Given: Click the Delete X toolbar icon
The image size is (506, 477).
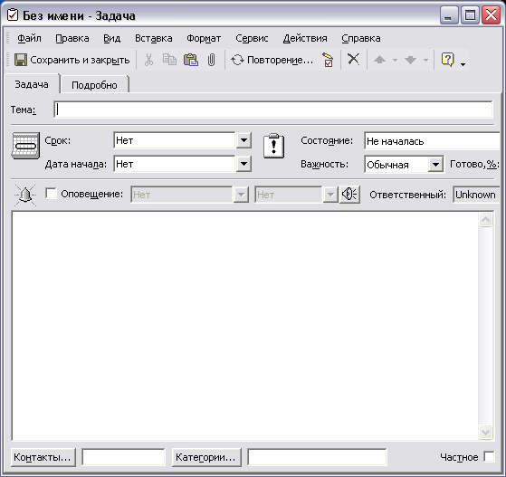Looking at the screenshot, I should click(353, 59).
